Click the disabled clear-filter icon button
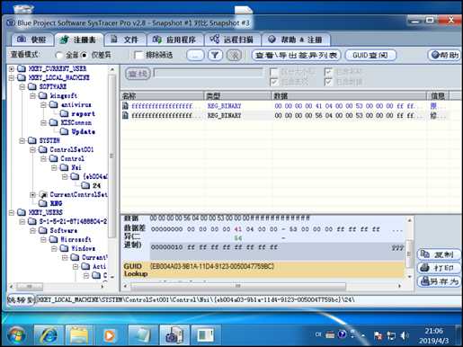 point(234,55)
